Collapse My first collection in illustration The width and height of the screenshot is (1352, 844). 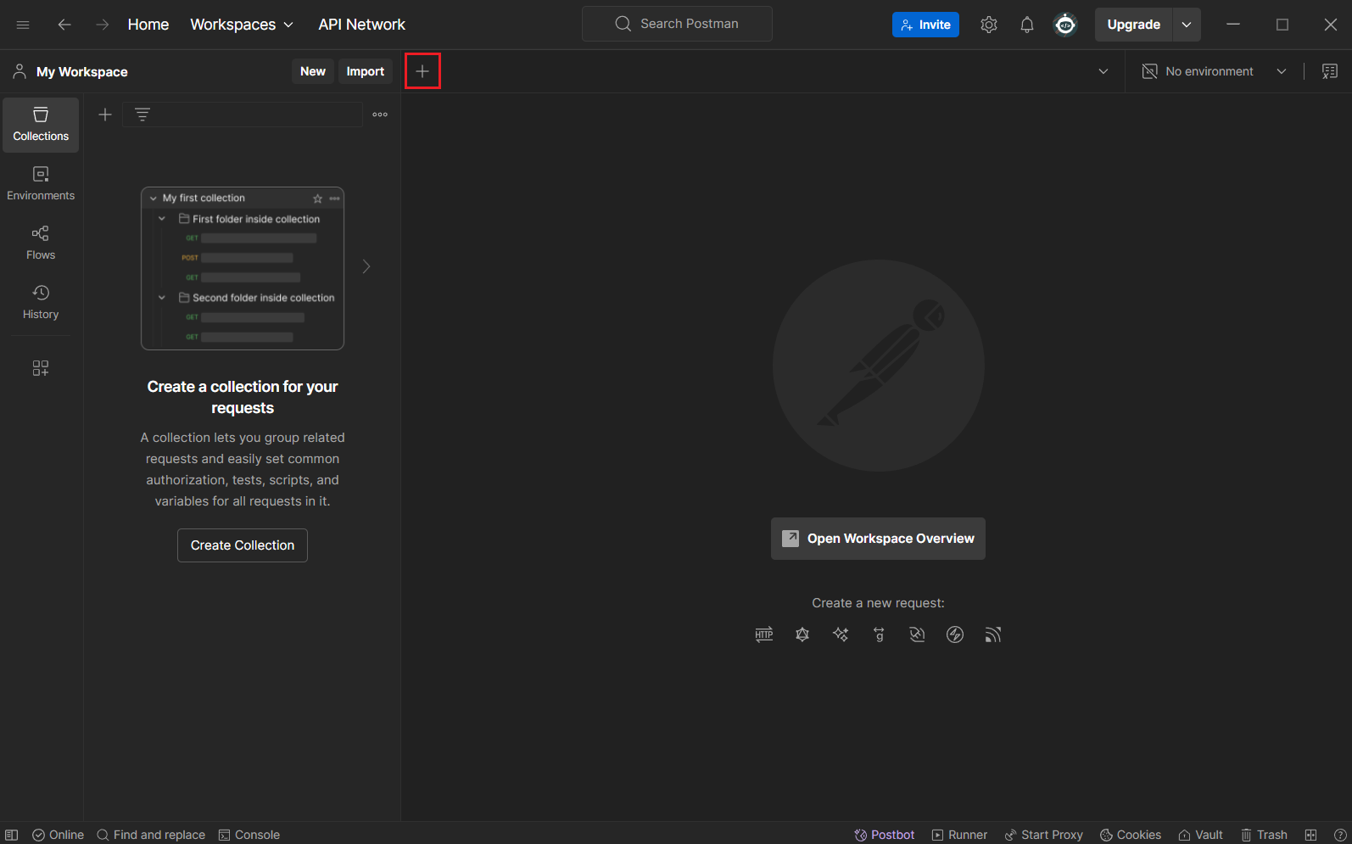154,198
